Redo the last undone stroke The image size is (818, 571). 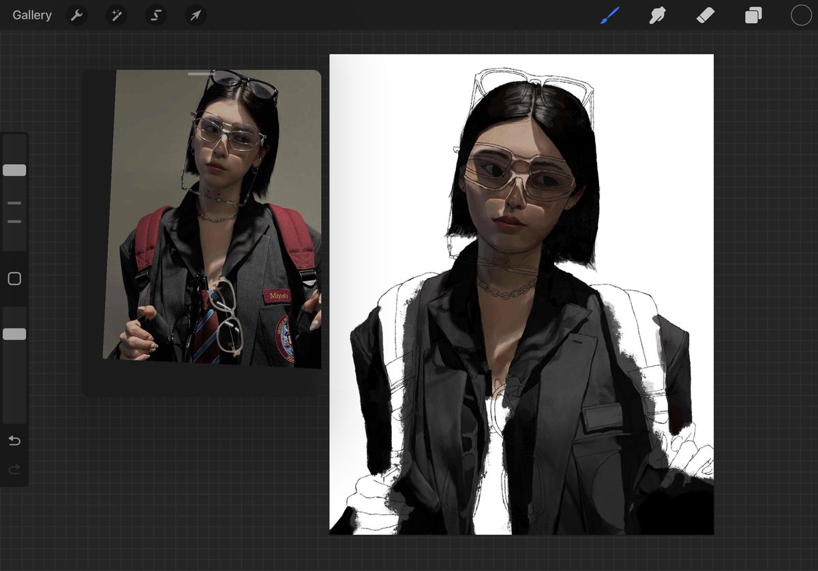[14, 469]
